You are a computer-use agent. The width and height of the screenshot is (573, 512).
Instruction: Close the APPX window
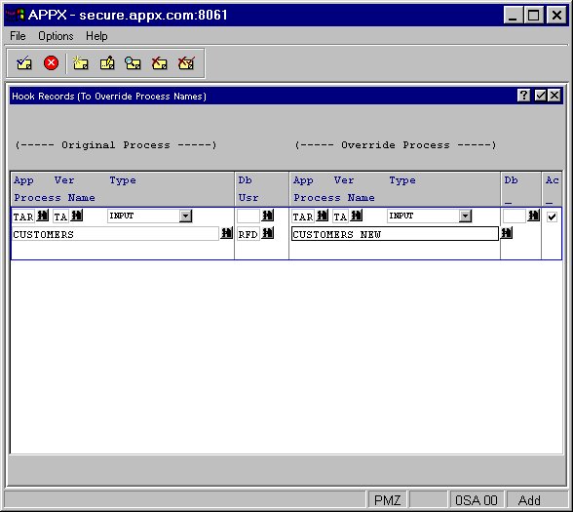pyautogui.click(x=556, y=16)
